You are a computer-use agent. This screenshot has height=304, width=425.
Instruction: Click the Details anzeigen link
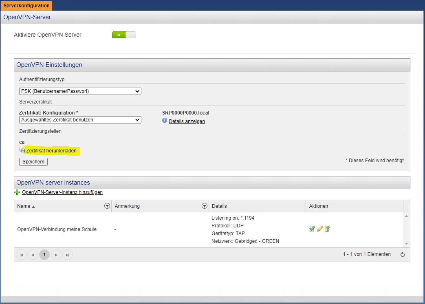[x=187, y=121]
